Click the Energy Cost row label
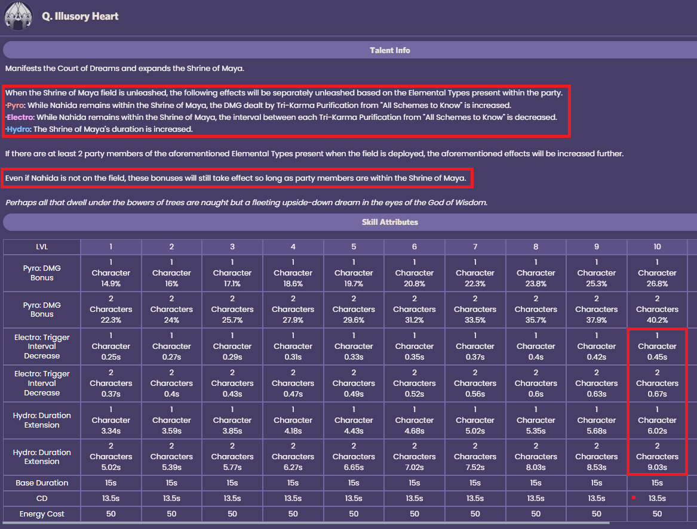697x529 pixels. coord(42,514)
